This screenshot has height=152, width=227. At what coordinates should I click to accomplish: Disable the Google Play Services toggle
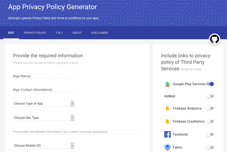coord(210,84)
